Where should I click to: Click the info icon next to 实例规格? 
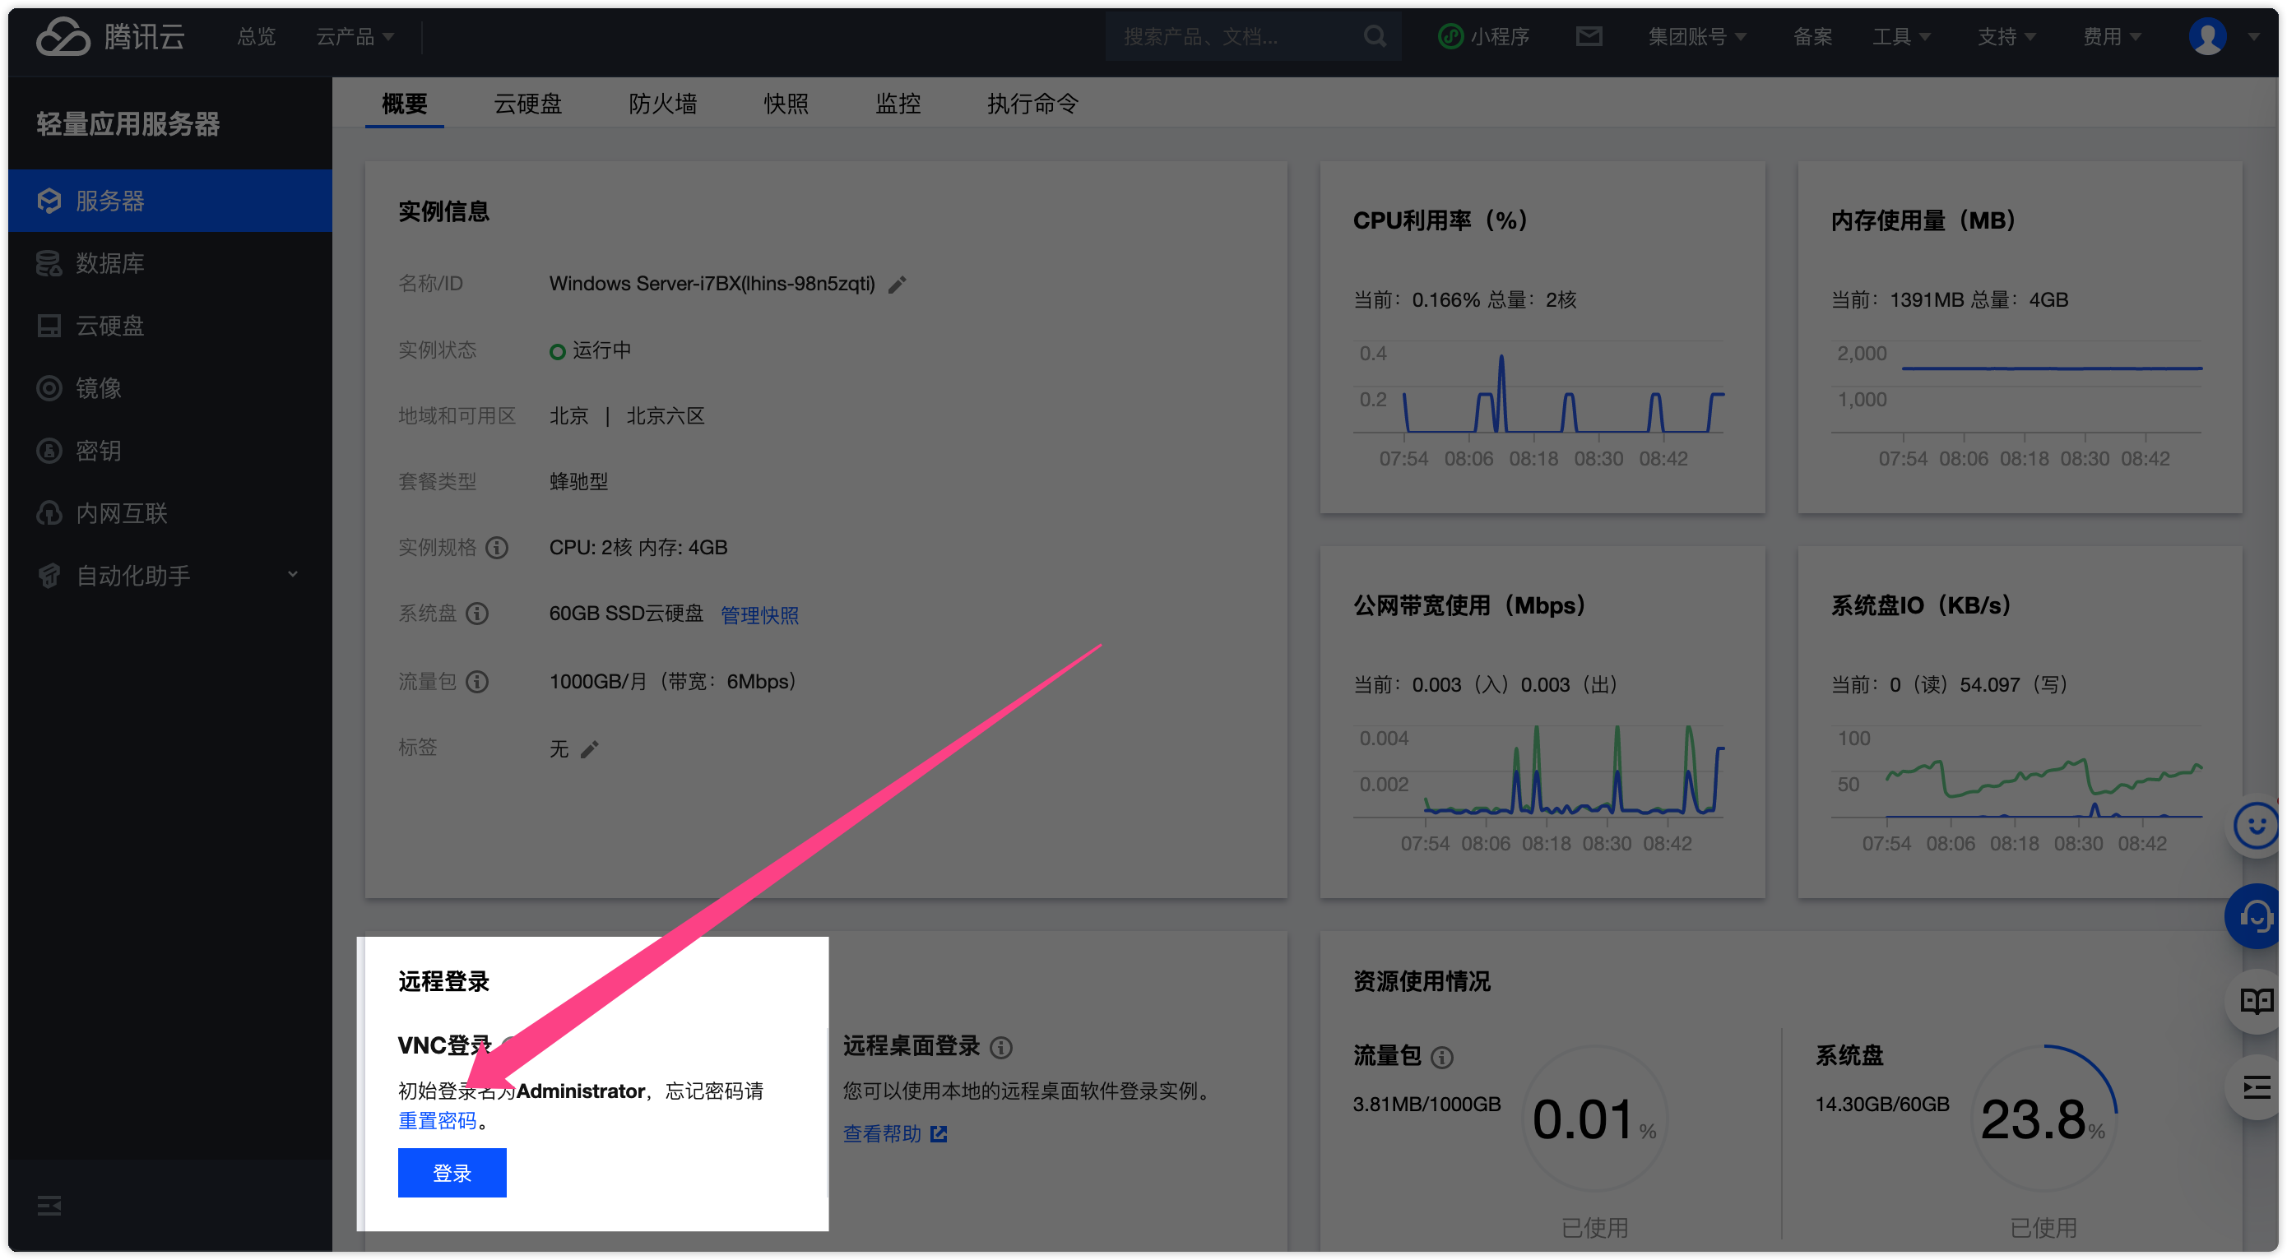497,548
